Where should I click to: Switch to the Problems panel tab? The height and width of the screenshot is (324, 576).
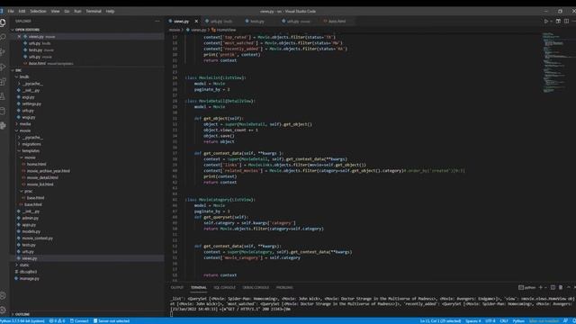284,288
